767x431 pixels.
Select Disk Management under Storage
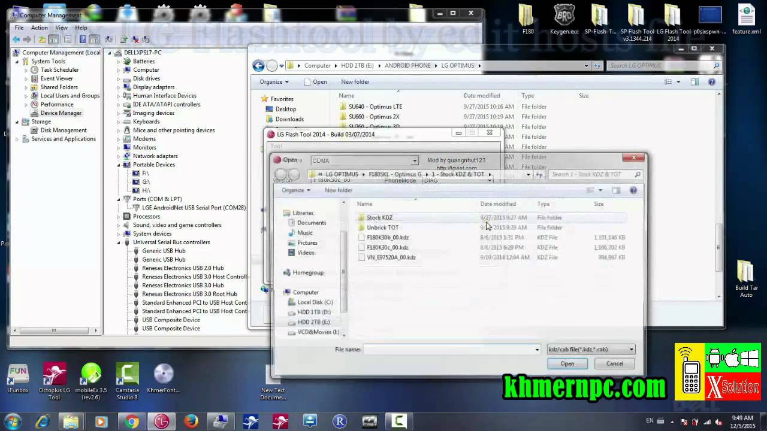(64, 130)
